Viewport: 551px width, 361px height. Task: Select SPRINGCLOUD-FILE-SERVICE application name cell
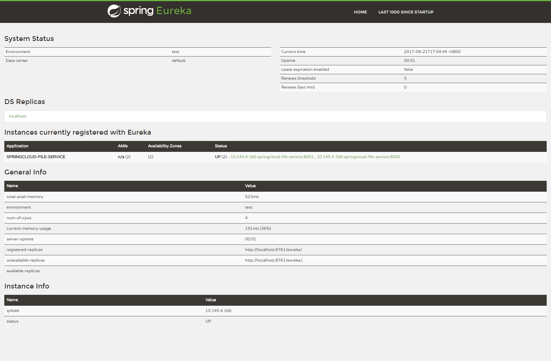pyautogui.click(x=36, y=157)
